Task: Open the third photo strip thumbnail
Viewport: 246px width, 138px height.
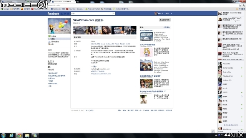Action: click(x=105, y=30)
